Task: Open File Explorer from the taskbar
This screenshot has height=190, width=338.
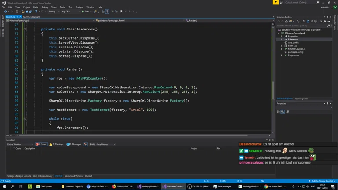Action: (44, 186)
